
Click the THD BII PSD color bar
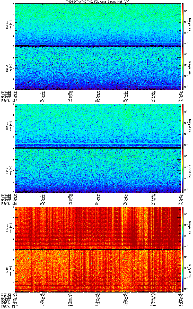[x=183, y=170]
